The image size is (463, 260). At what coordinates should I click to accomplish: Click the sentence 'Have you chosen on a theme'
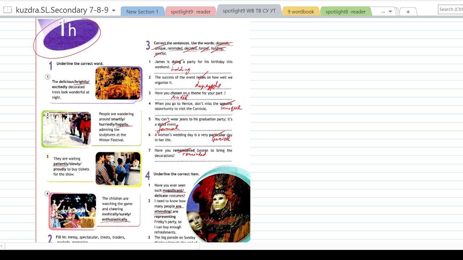190,93
